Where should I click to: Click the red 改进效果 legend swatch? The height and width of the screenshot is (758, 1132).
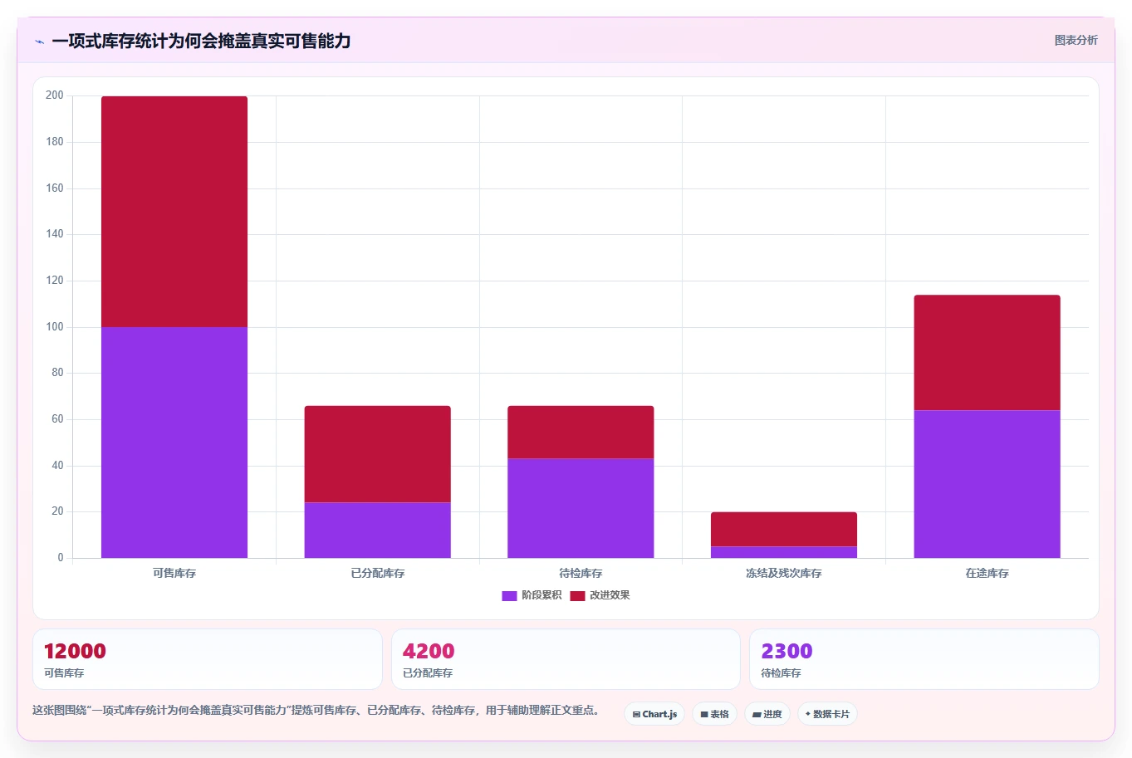point(577,596)
